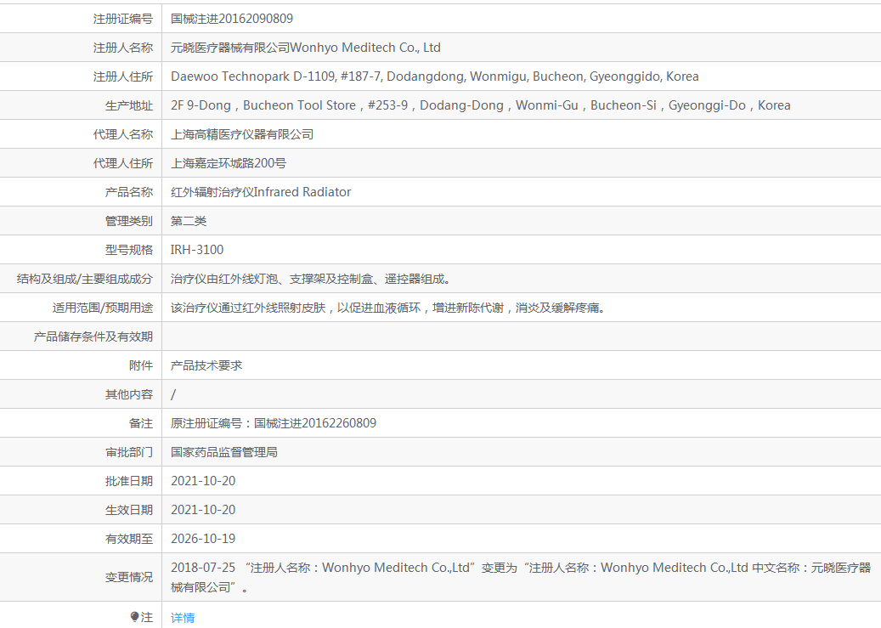The image size is (881, 628).
Task: Select the 注册人名称 label
Action: (123, 48)
